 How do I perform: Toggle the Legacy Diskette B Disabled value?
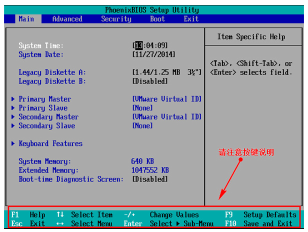click(150, 81)
